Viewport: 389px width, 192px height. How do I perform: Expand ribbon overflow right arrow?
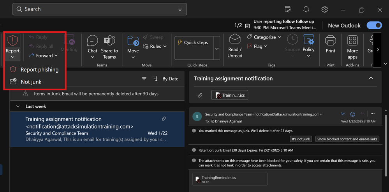tap(378, 49)
